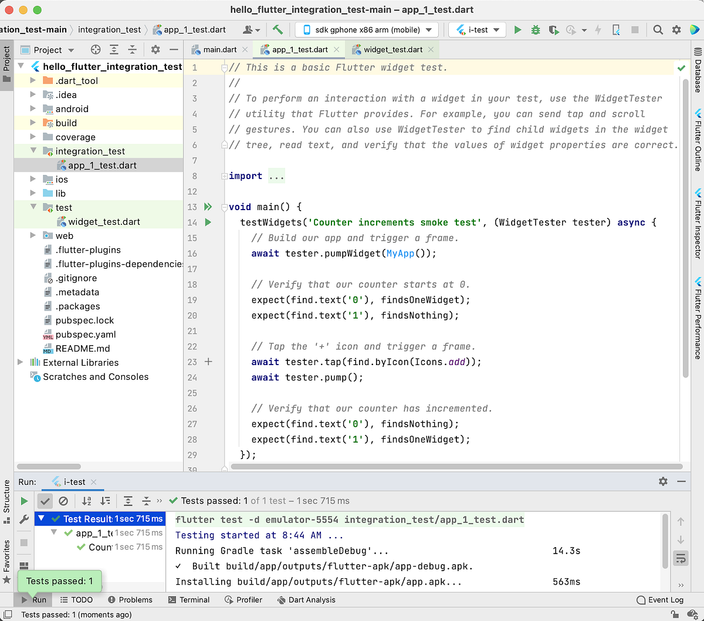The height and width of the screenshot is (621, 704).
Task: Toggle show passed tests checkmark button
Action: [x=45, y=501]
